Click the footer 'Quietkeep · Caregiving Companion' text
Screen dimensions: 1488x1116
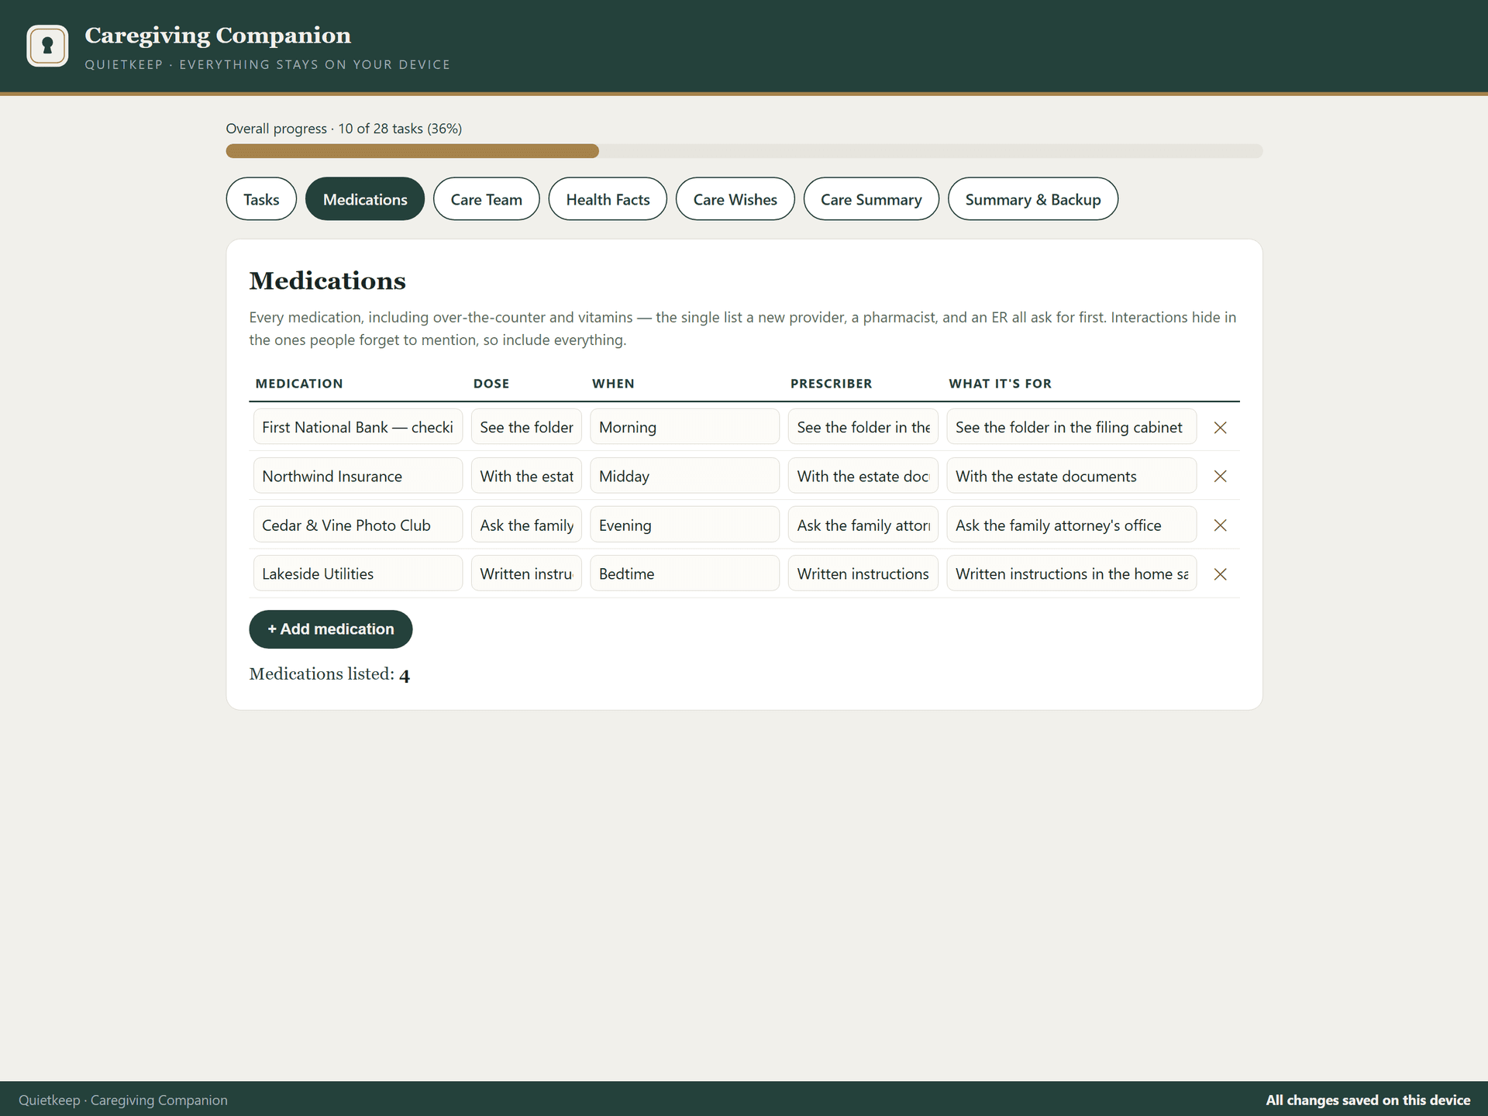(123, 1100)
